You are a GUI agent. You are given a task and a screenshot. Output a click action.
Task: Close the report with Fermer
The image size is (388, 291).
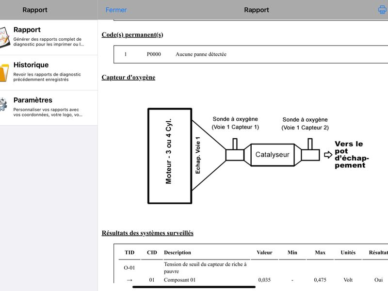[116, 10]
